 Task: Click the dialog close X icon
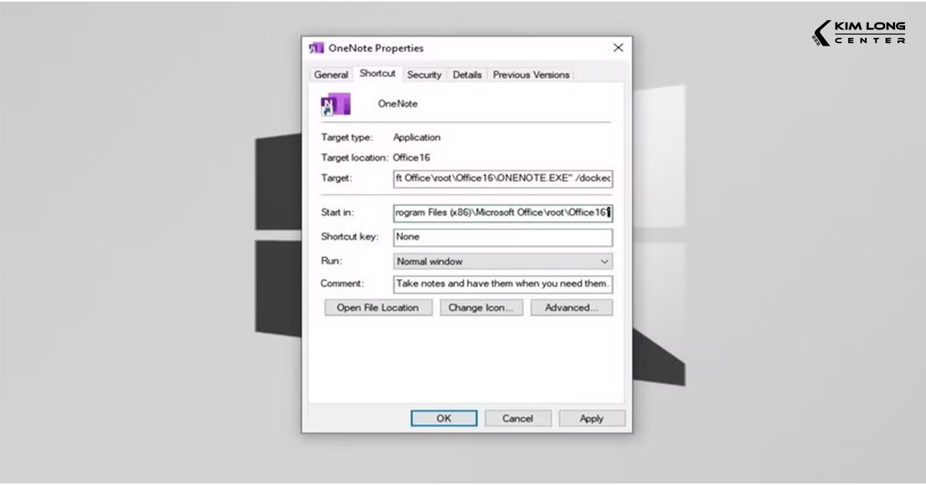coord(617,47)
